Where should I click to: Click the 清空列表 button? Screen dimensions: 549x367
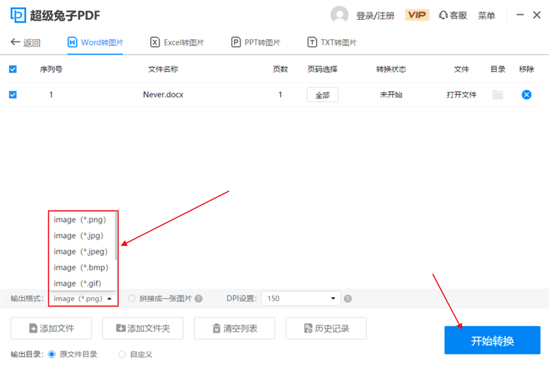pos(235,328)
